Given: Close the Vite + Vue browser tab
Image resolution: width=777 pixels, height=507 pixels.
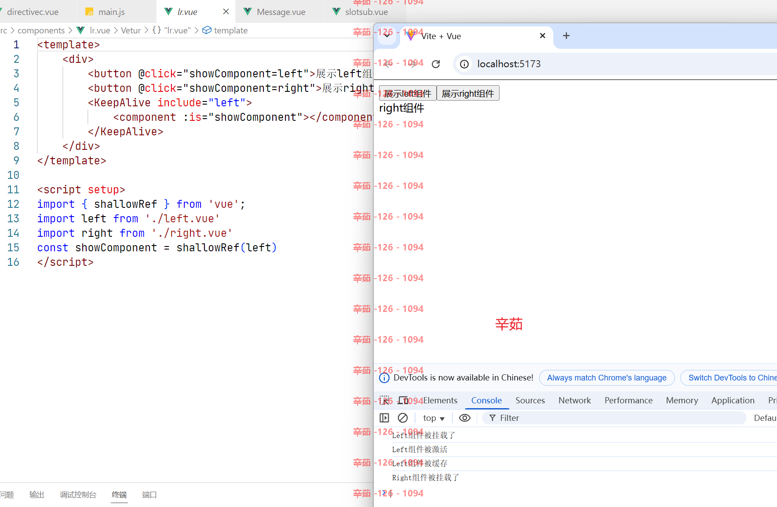Looking at the screenshot, I should [543, 36].
